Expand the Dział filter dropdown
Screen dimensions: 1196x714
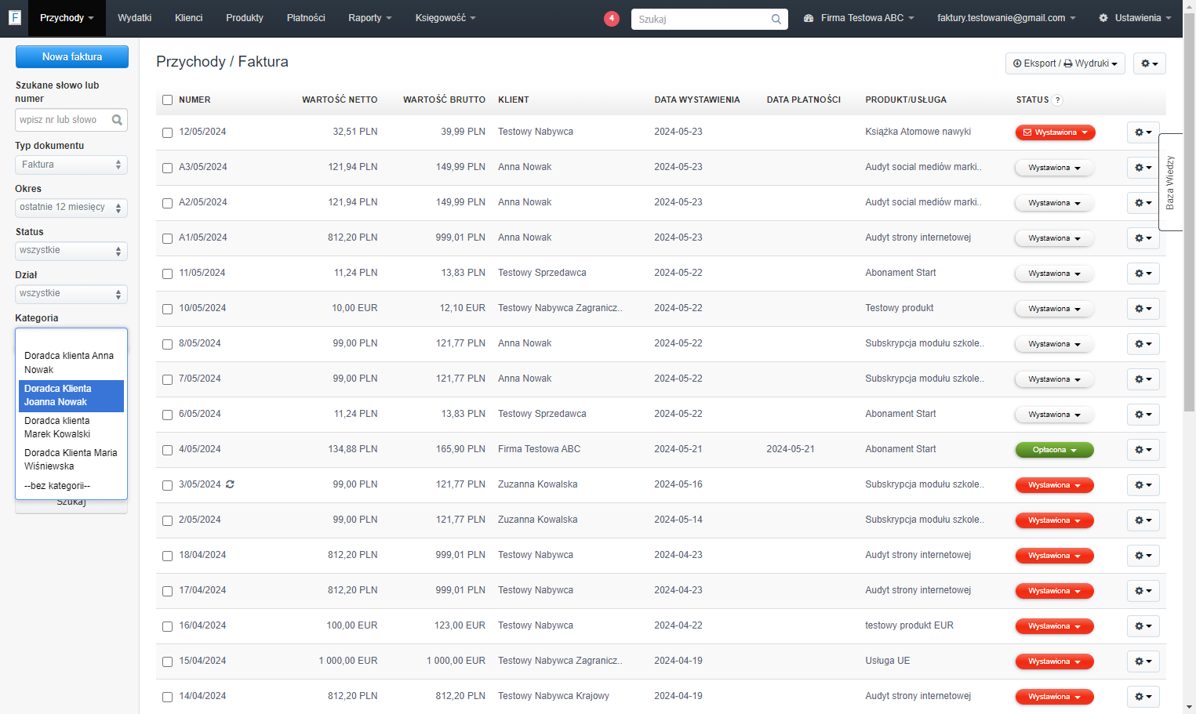pyautogui.click(x=71, y=294)
